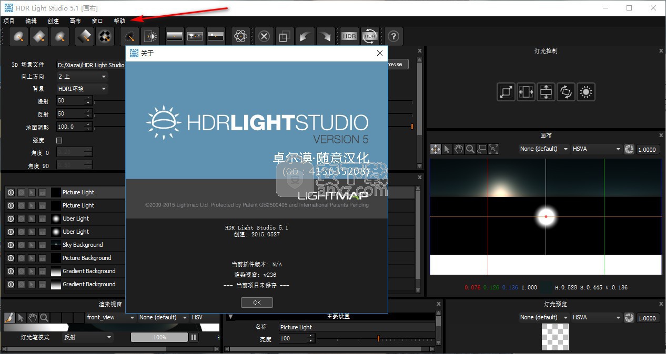This screenshot has width=666, height=354.
Task: Open the 创建 menu
Action: 53,21
